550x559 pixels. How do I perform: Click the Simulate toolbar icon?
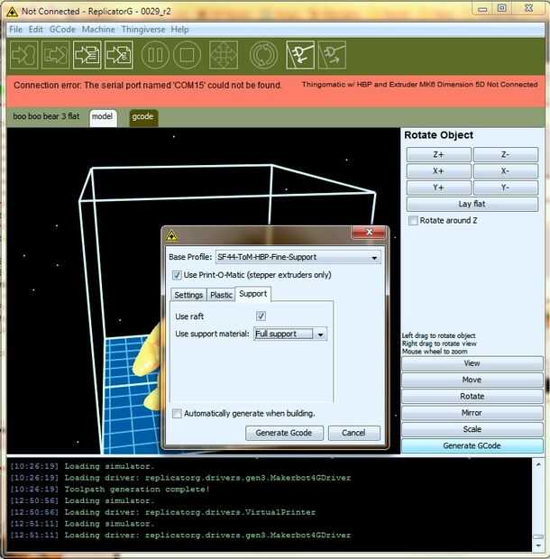tap(23, 55)
